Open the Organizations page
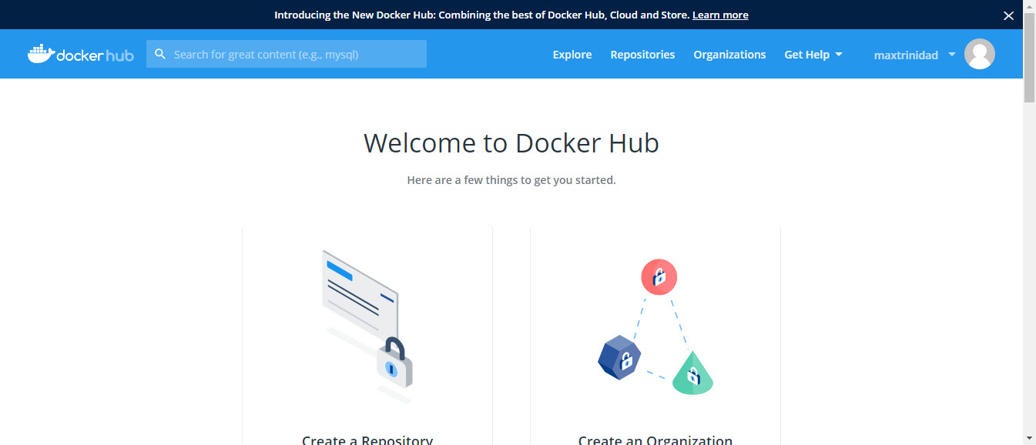Viewport: 1036px width, 445px height. [x=729, y=55]
